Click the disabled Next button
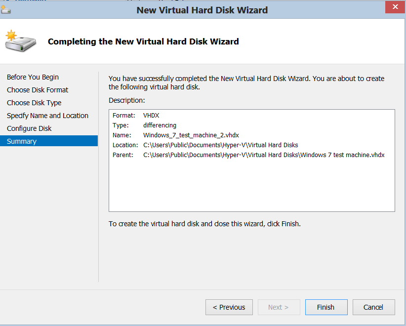This screenshot has height=326, width=406. 279,307
